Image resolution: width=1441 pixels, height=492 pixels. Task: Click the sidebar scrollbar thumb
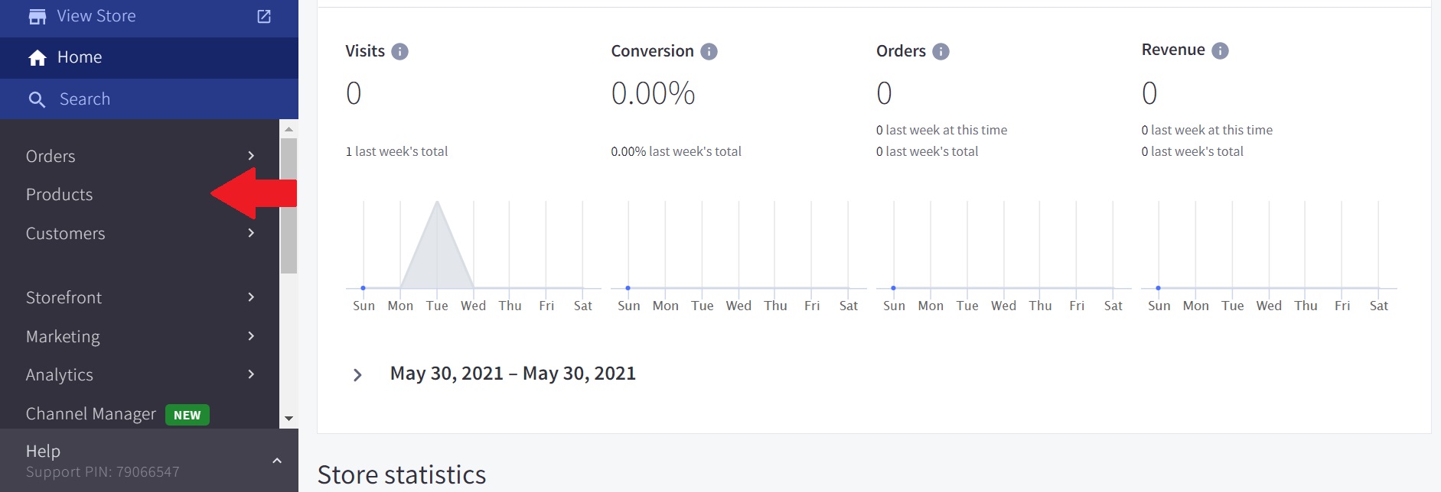pos(289,205)
